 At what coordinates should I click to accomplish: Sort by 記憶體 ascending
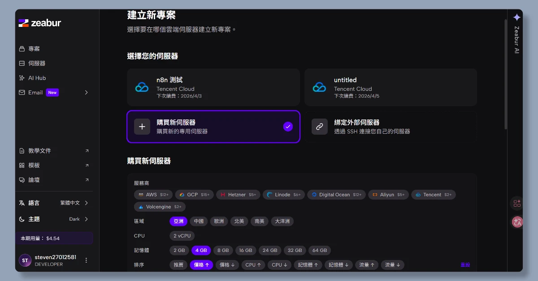pos(308,265)
